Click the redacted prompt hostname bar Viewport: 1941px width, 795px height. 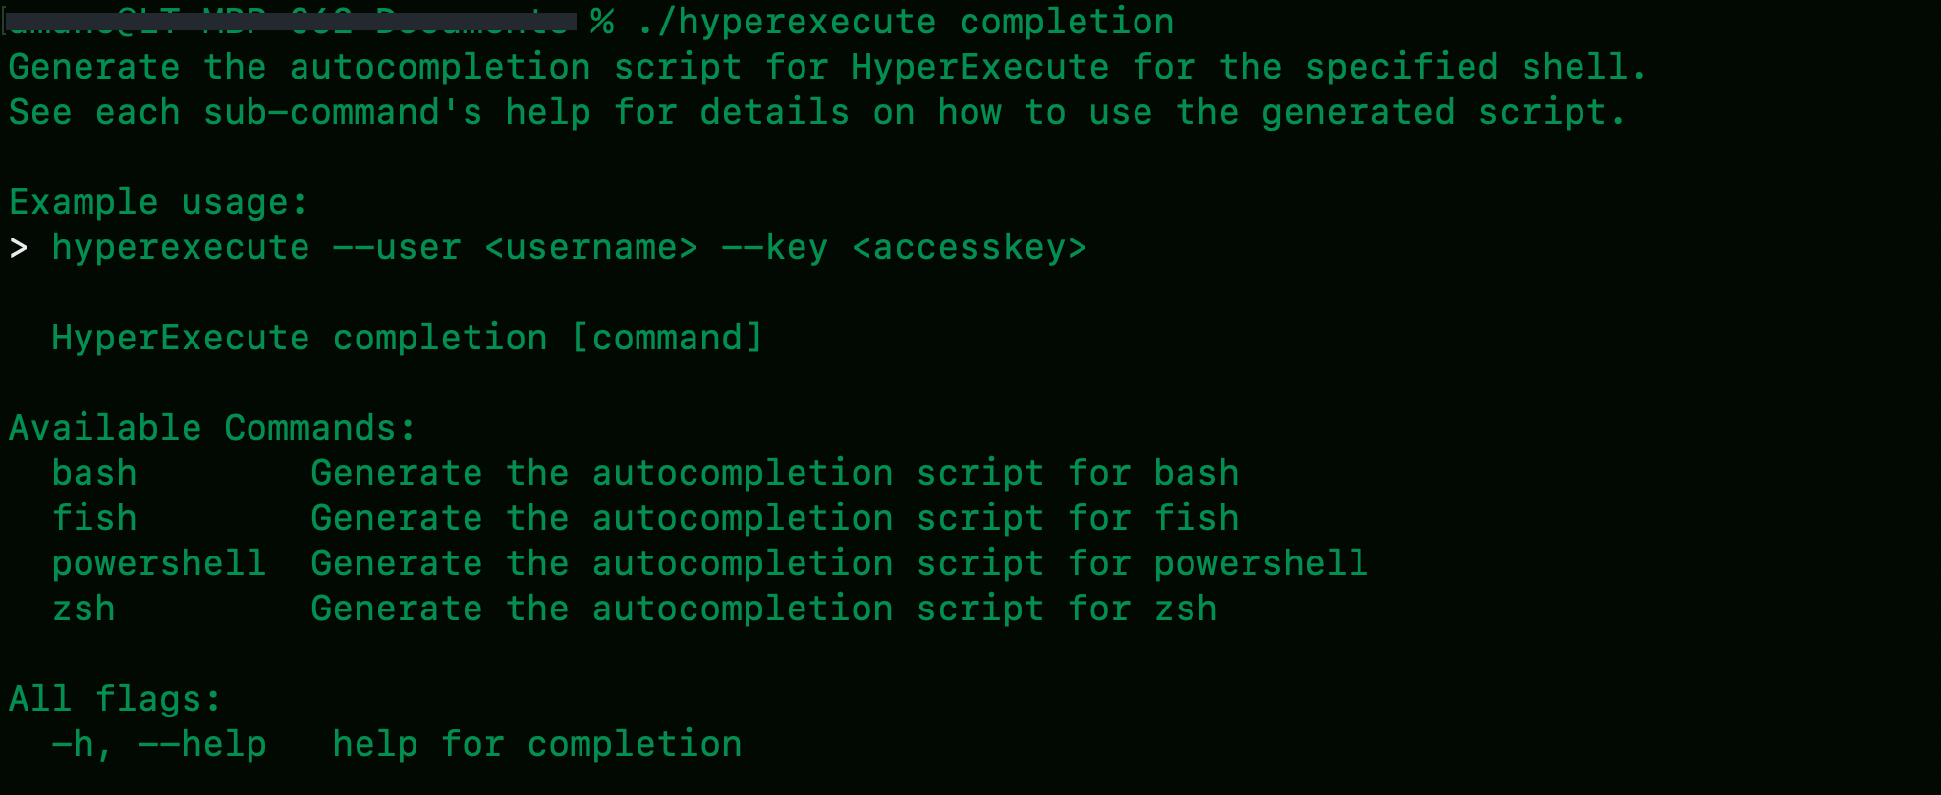(x=292, y=22)
